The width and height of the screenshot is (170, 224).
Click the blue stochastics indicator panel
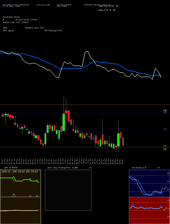pyautogui.click(x=149, y=183)
